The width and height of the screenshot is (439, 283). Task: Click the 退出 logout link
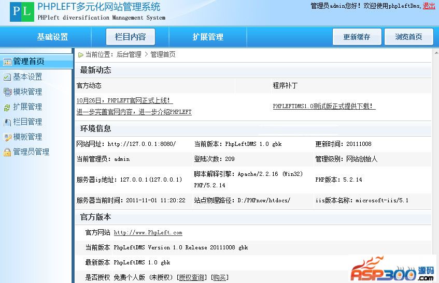pyautogui.click(x=429, y=6)
